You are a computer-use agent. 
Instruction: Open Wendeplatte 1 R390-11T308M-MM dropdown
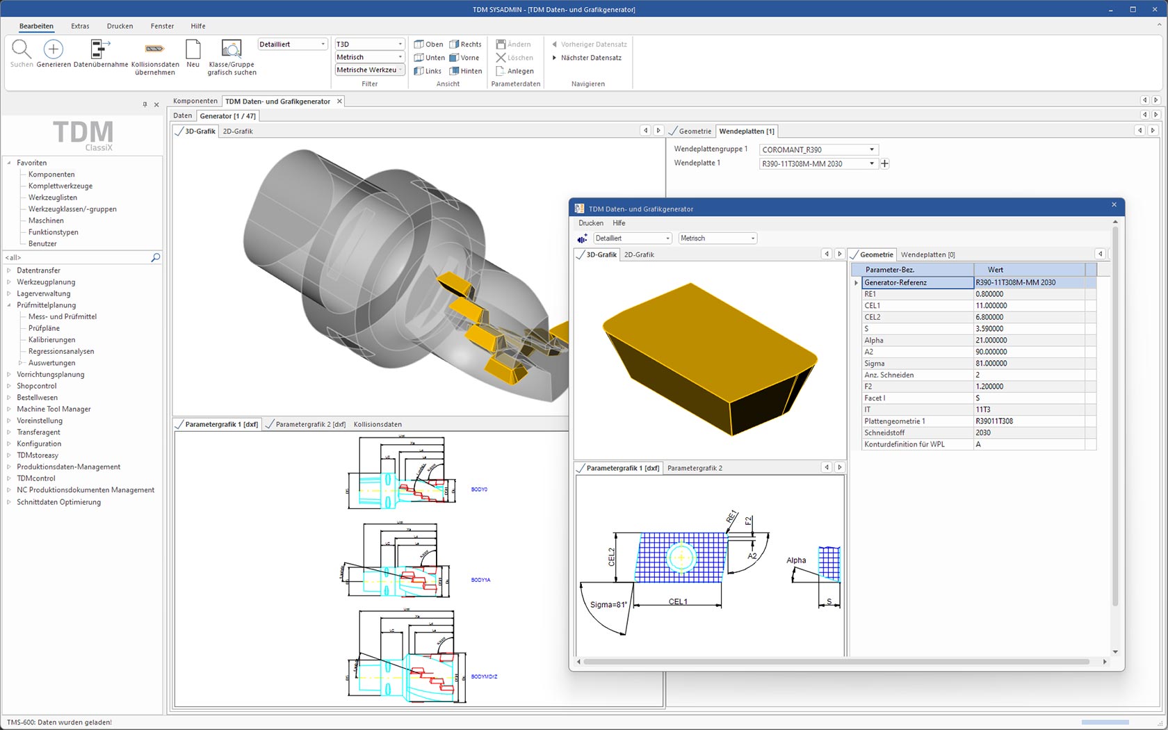tap(872, 164)
